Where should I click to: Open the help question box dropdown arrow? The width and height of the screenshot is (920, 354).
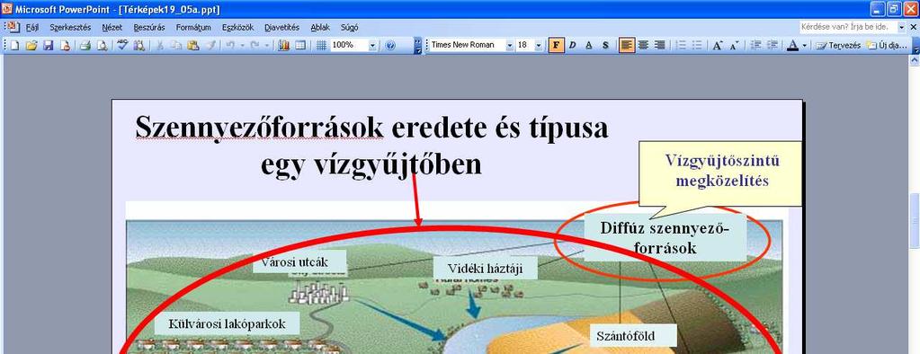click(902, 27)
